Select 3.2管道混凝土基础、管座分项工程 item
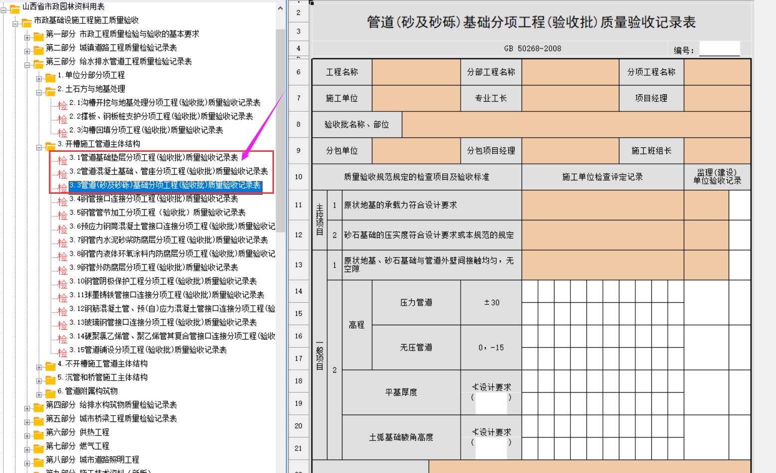 click(169, 171)
